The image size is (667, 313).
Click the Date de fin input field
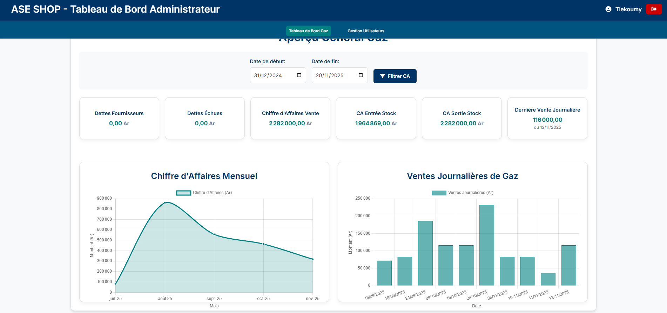[339, 75]
